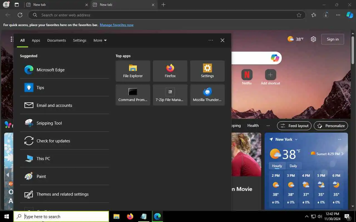Click Manage favorites now link
Screen dimensions: 356x222
point(117,25)
